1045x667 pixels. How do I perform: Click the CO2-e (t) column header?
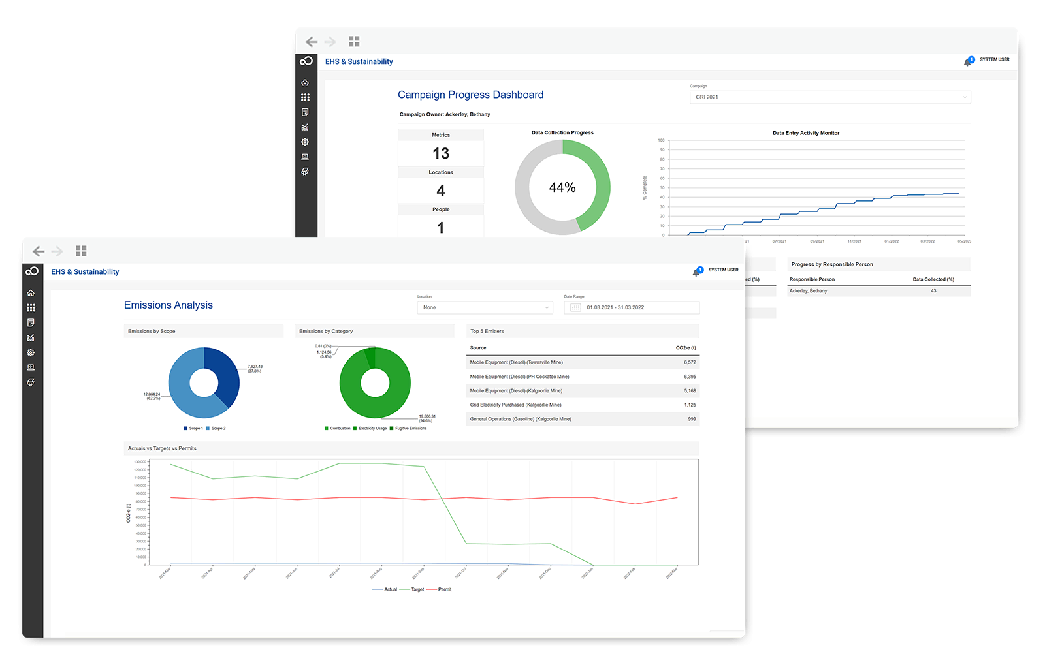[685, 348]
